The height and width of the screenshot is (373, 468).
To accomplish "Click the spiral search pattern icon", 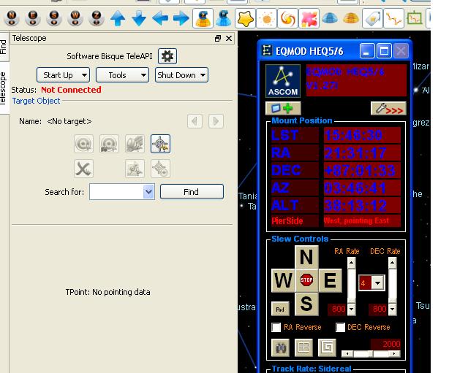I will click(x=326, y=347).
